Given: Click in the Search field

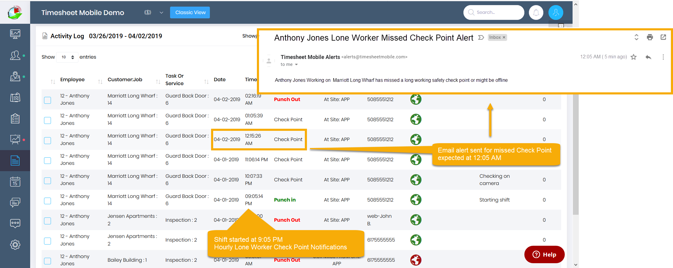Looking at the screenshot, I should [494, 13].
